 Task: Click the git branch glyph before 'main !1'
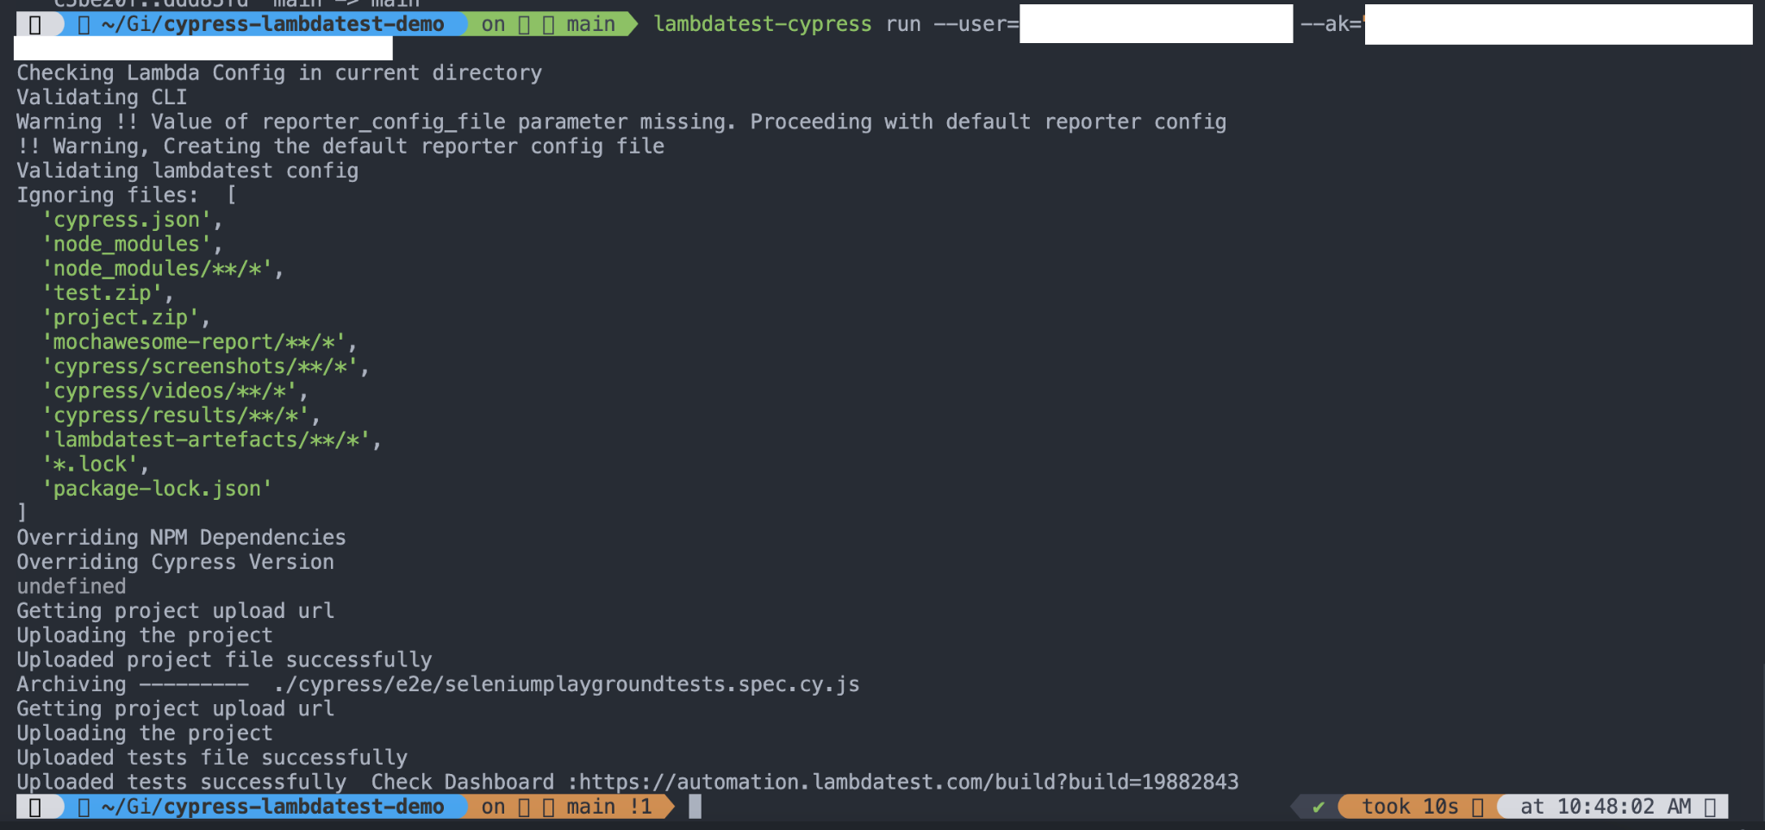(548, 807)
